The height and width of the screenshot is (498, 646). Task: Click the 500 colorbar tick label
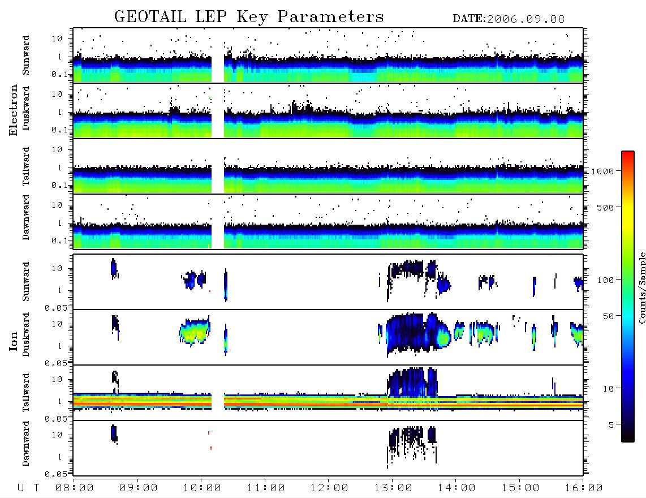tap(605, 207)
